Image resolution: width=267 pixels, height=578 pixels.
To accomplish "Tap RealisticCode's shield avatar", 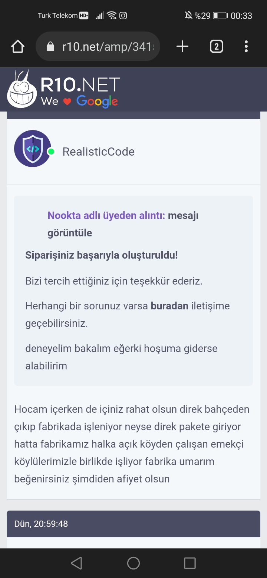I will tap(33, 148).
